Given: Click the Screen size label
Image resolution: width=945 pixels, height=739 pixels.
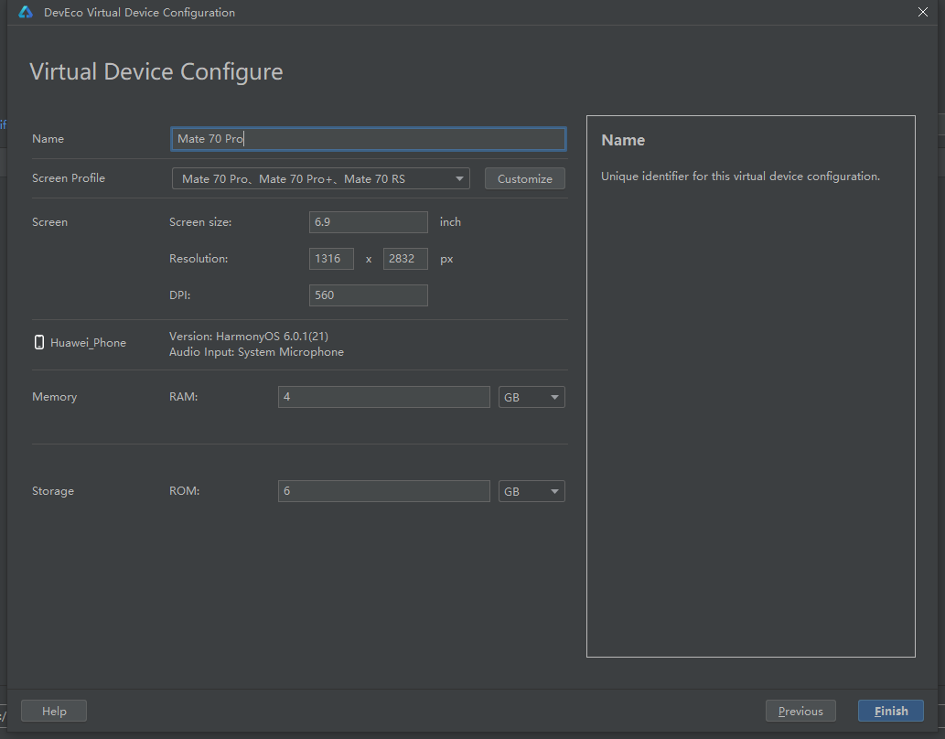Looking at the screenshot, I should tap(200, 222).
